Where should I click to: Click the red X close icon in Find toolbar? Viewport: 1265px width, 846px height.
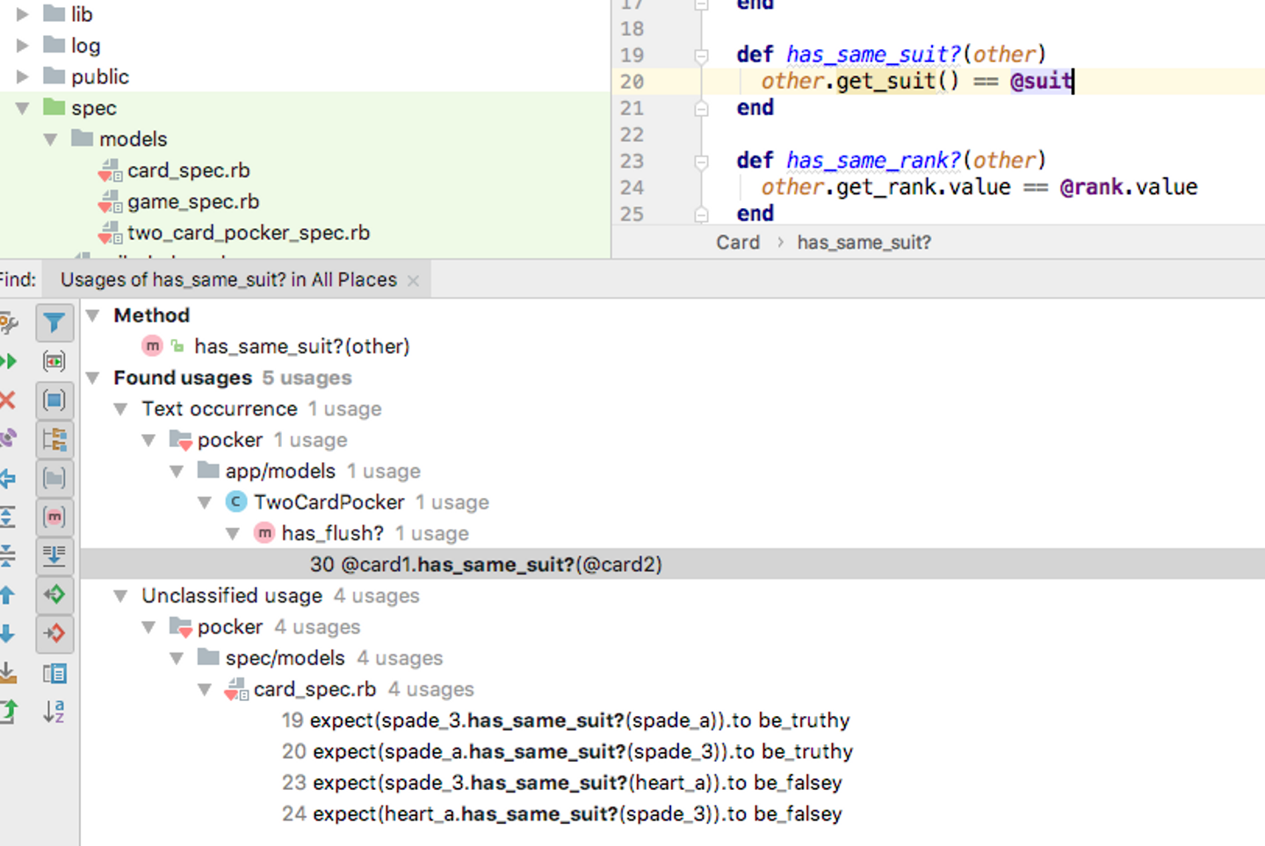pos(8,401)
